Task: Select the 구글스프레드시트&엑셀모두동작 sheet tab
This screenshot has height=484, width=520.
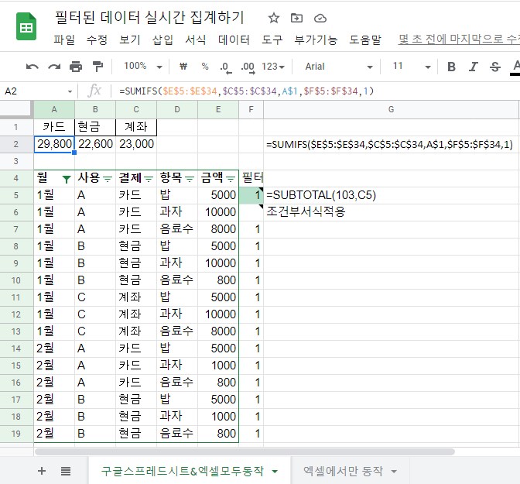Action: coord(183,471)
